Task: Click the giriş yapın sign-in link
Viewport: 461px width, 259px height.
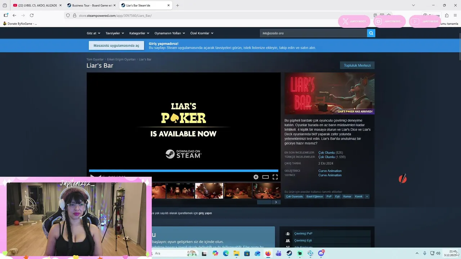Action: [205, 213]
